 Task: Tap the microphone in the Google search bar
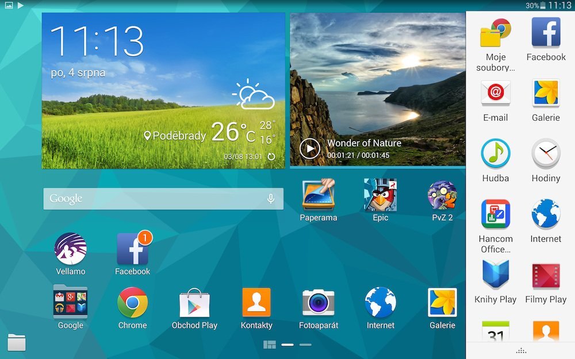tap(271, 198)
